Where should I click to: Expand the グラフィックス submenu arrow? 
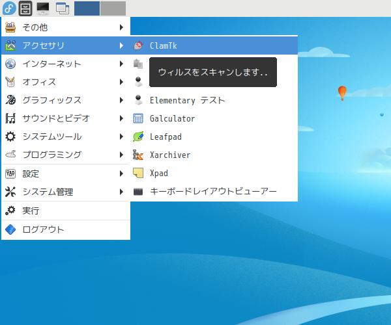pos(121,100)
